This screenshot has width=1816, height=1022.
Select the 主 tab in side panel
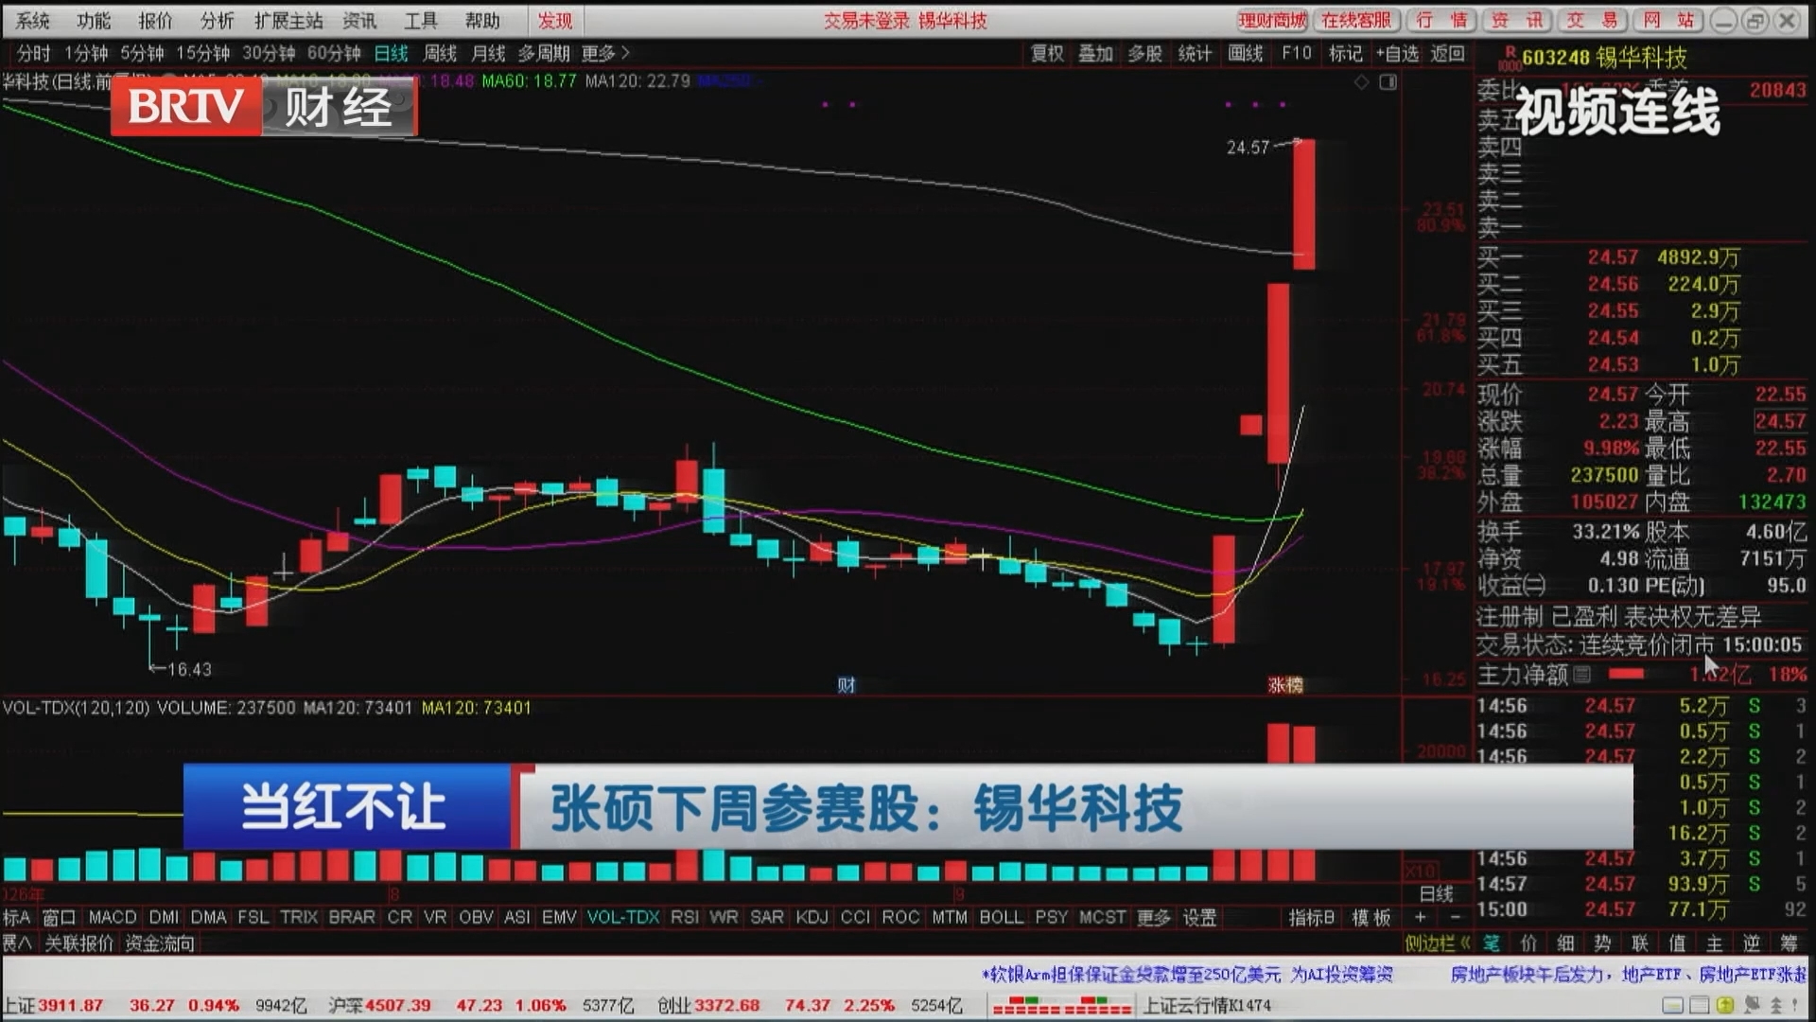click(1714, 943)
